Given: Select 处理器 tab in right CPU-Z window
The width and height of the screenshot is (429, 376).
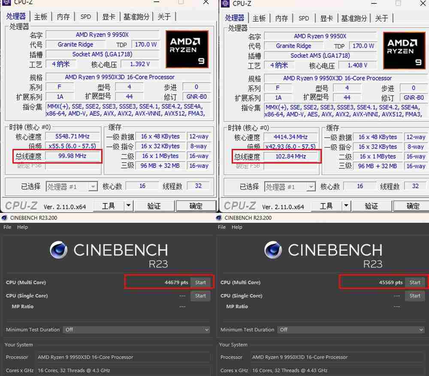Looking at the screenshot, I should pos(235,18).
